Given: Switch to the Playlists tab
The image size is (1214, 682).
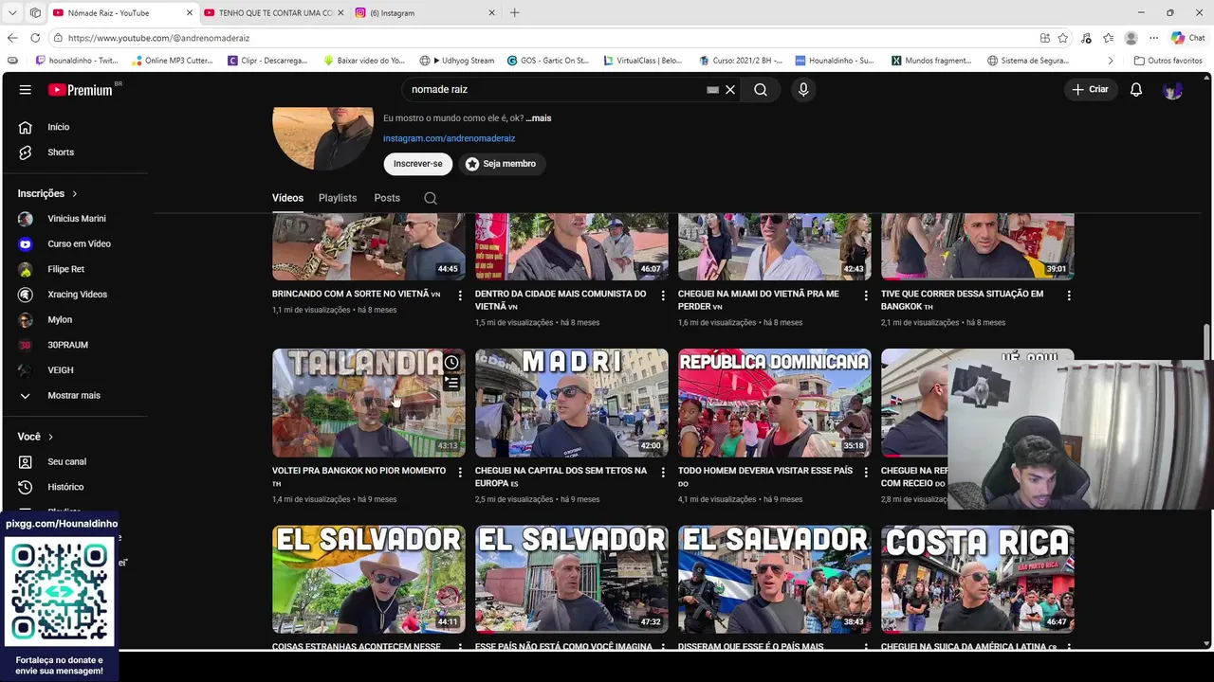Looking at the screenshot, I should click(338, 198).
